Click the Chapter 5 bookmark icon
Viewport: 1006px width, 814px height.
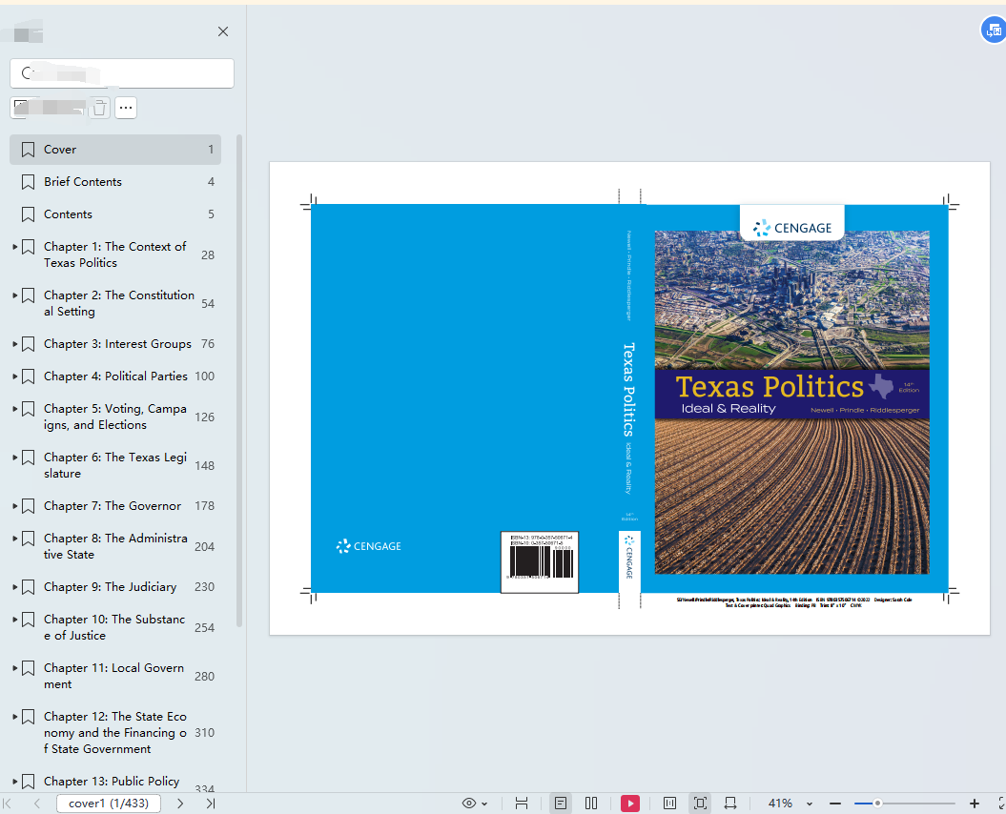pos(29,409)
